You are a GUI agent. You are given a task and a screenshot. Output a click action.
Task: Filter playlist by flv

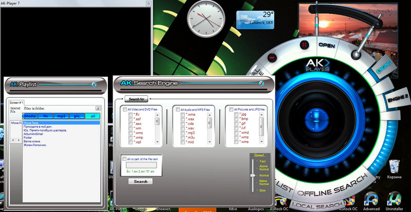pos(45,116)
